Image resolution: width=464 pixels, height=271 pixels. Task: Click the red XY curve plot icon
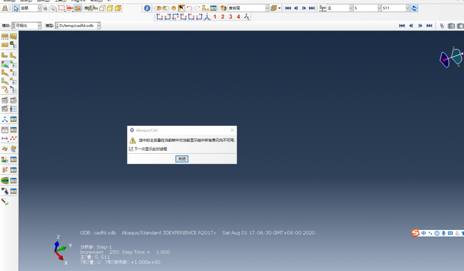coord(13,138)
